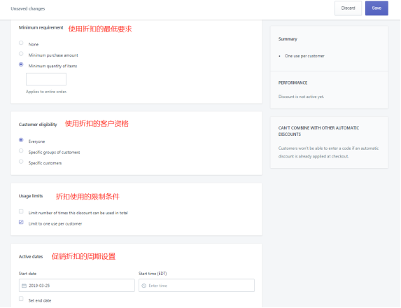This screenshot has height=308, width=401.
Task: Select Specific customers radio option
Action: click(21, 162)
